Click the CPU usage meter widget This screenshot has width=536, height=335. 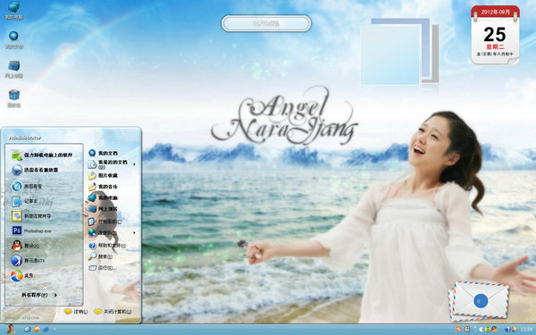[x=266, y=23]
